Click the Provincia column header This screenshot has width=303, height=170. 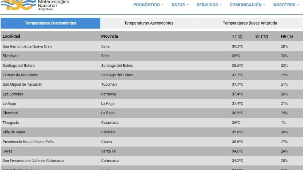coord(109,36)
